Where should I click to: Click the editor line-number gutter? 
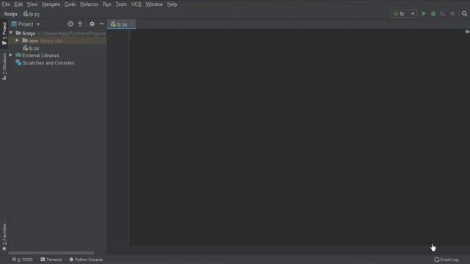point(118,138)
